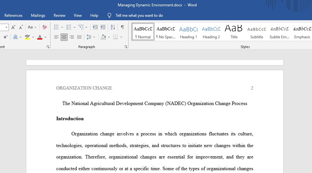Image resolution: width=312 pixels, height=173 pixels.
Task: Align text left
Action: coord(57,37)
